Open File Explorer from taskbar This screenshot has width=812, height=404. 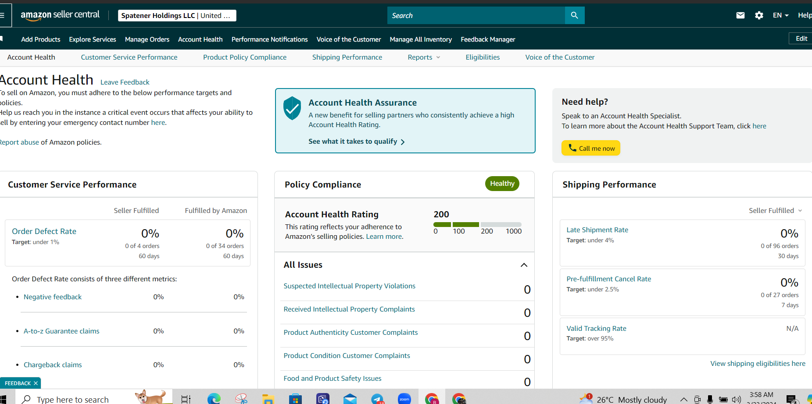(268, 399)
